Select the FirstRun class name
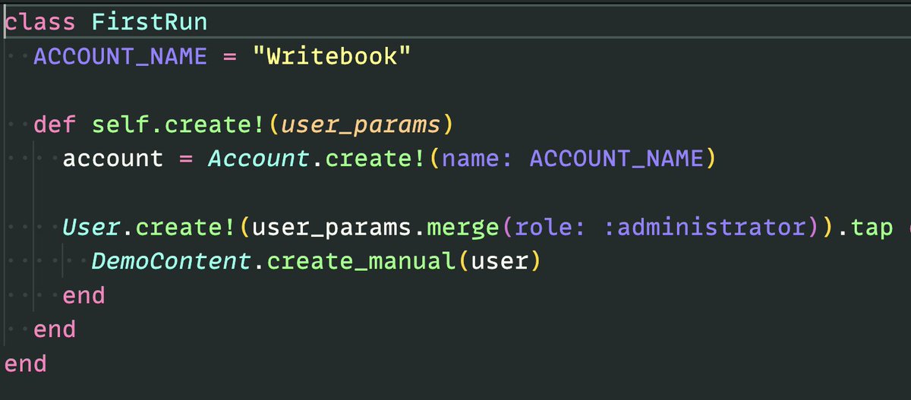Screen dimensions: 911x400 pos(149,22)
